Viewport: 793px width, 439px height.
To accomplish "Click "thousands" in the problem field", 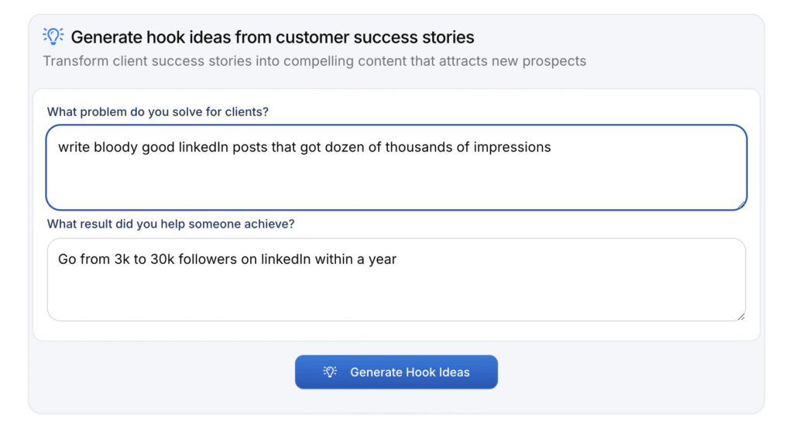I will 419,147.
